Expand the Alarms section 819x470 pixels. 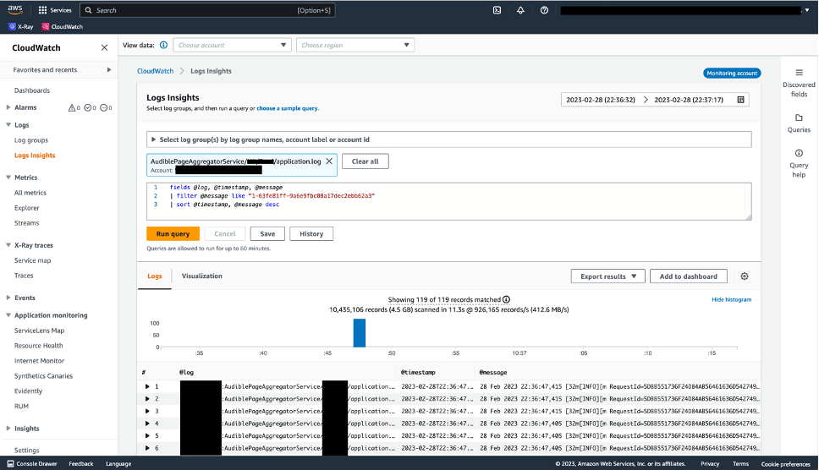point(8,107)
